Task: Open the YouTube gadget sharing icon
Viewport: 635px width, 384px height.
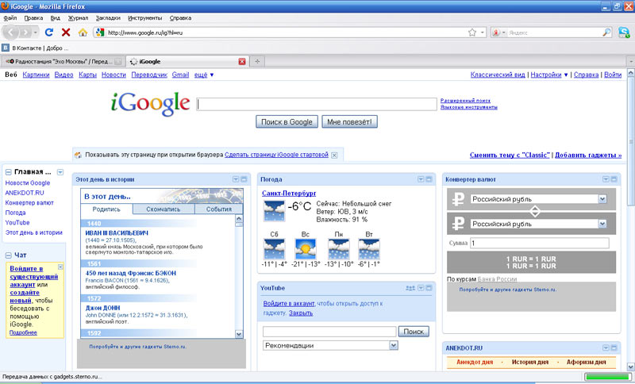Action: [410, 288]
